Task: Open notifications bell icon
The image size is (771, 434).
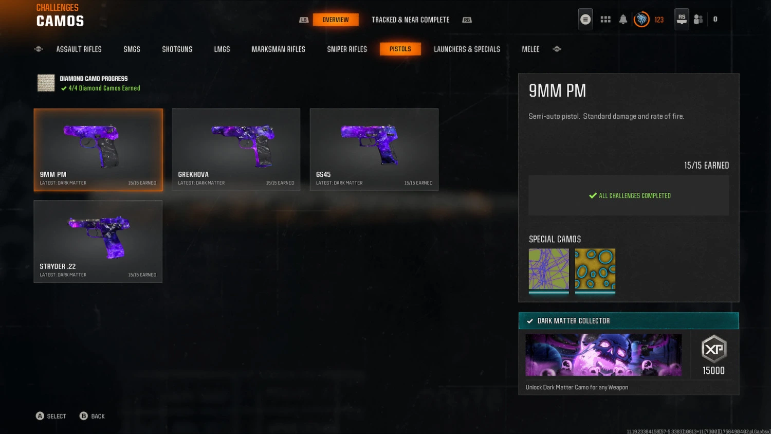Action: coord(623,20)
